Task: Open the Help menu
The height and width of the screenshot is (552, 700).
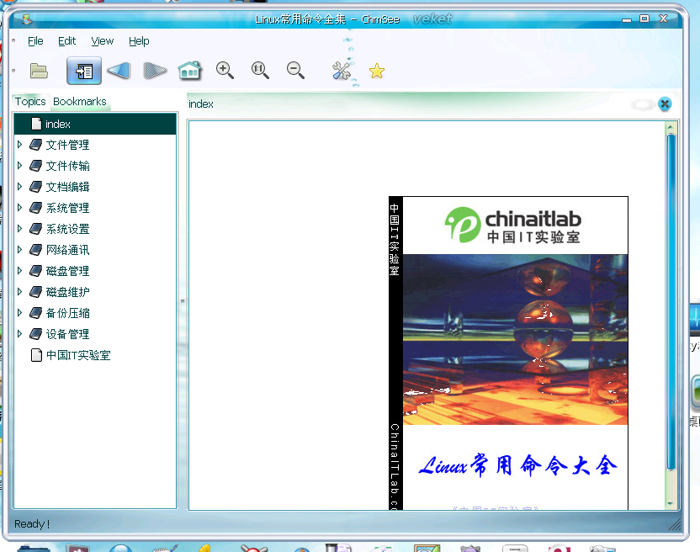Action: [x=139, y=41]
